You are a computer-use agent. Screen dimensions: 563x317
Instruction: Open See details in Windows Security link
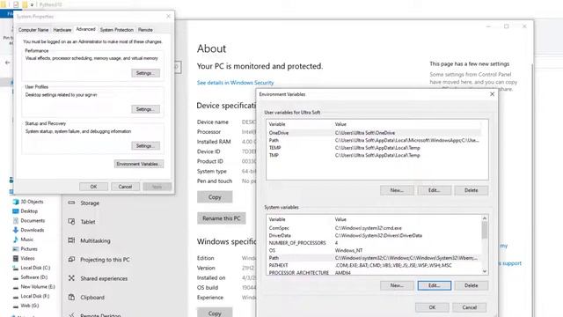235,83
